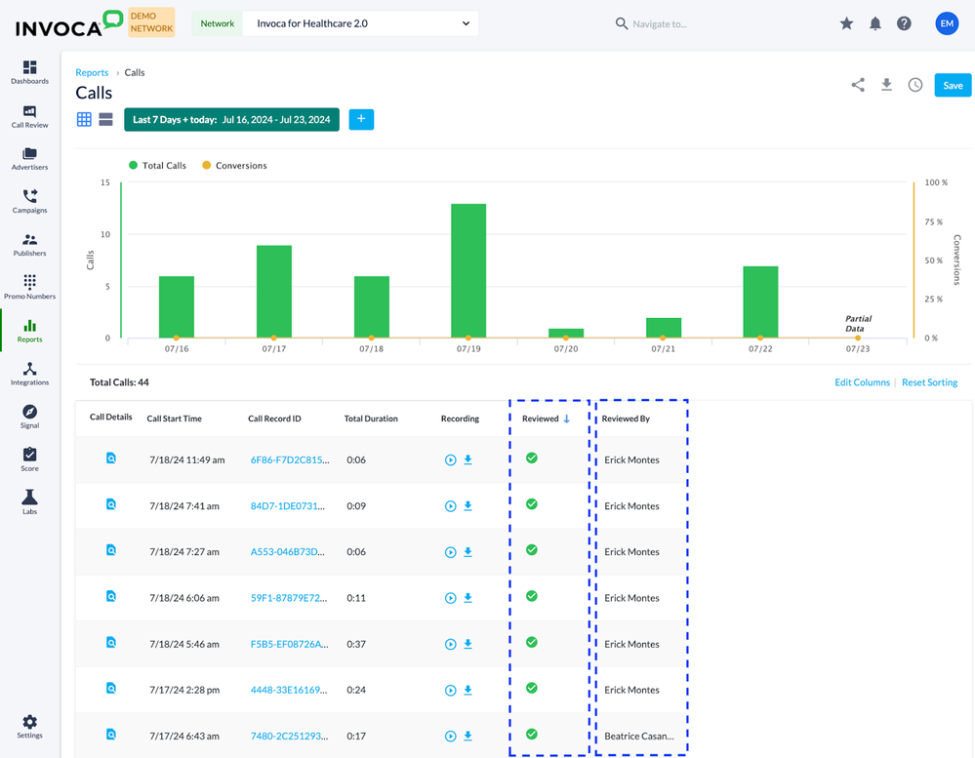The height and width of the screenshot is (758, 975).
Task: Click Edit Columns link
Action: coord(862,382)
